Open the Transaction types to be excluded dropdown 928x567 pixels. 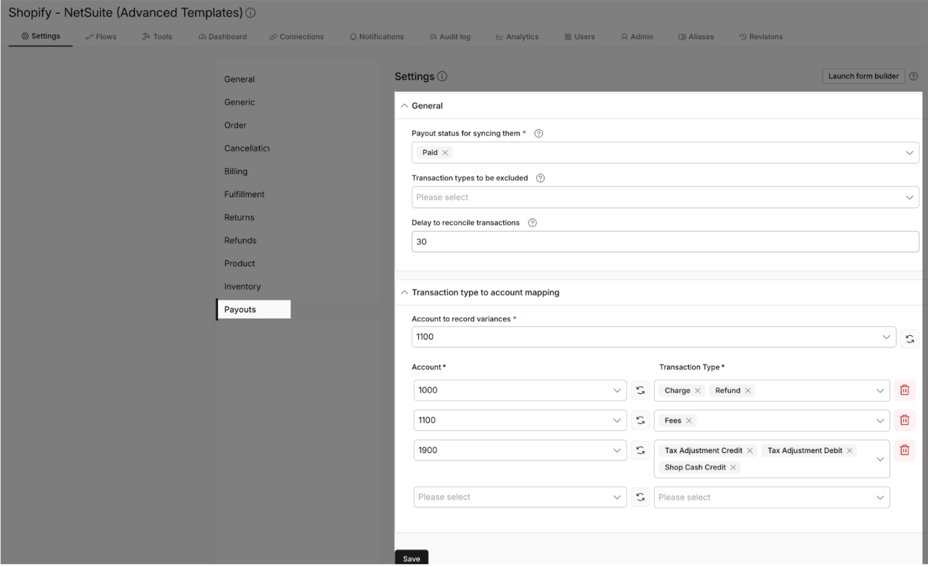[665, 197]
